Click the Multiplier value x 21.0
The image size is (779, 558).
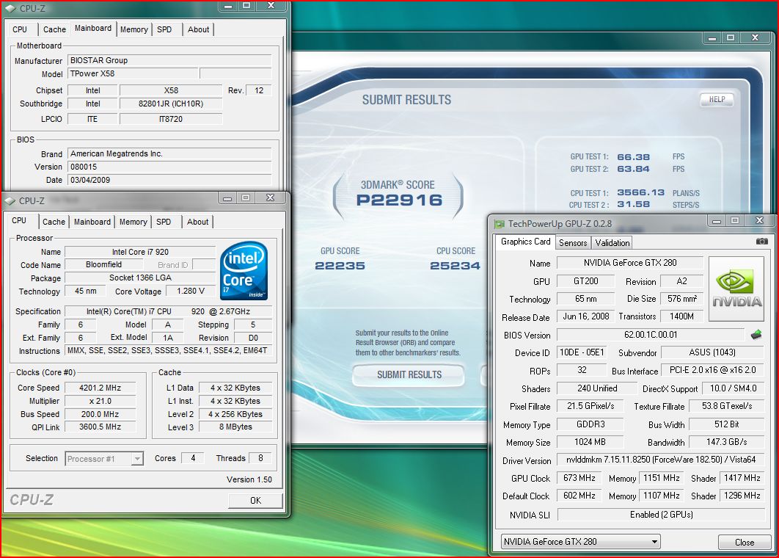(100, 401)
